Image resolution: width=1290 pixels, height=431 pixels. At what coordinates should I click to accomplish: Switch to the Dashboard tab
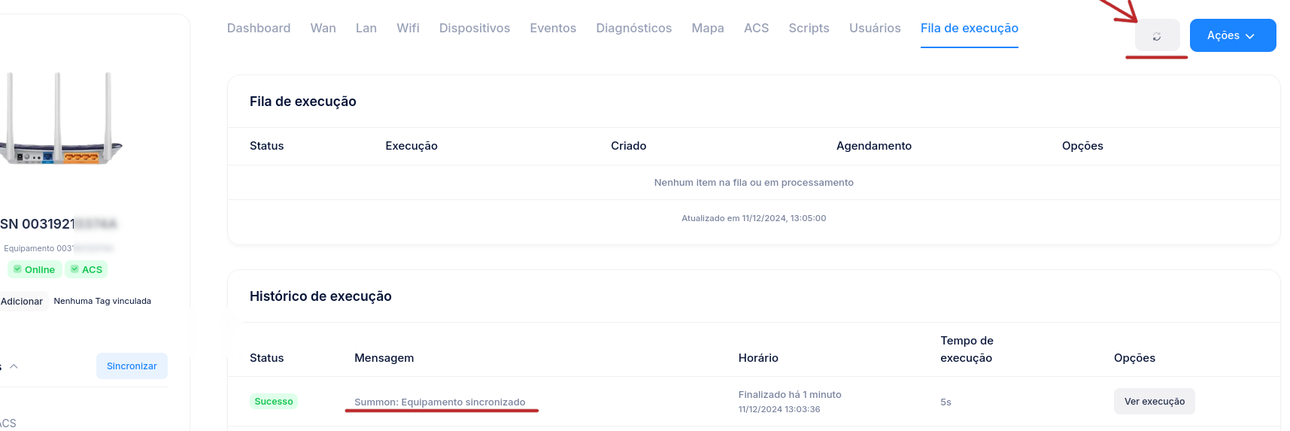pos(258,28)
